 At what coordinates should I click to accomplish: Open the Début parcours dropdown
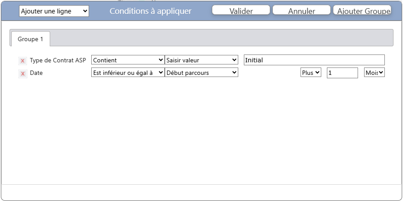(201, 73)
